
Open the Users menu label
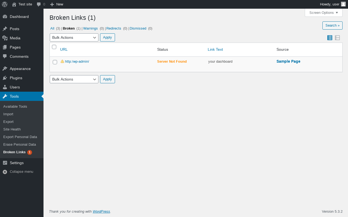tap(15, 87)
